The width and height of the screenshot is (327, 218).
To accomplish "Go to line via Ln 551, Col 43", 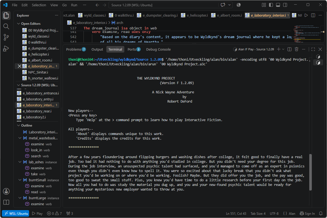I will point(236,213).
